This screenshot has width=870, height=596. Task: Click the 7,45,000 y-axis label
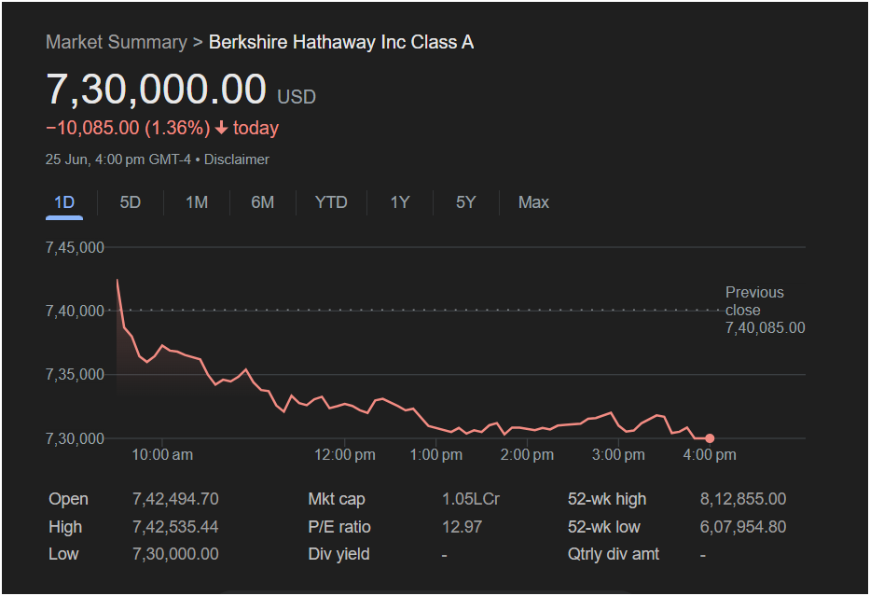coord(75,247)
